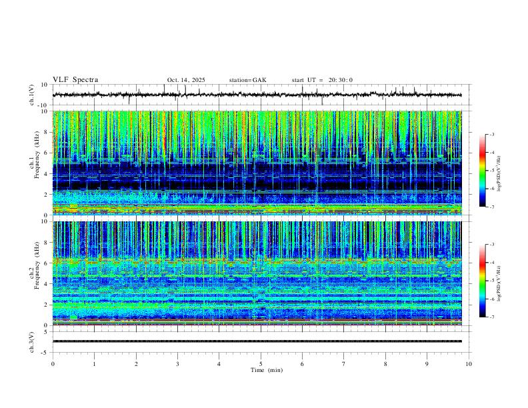Click time axis tick label "4"
Screen dimensions: 528x408
point(219,364)
